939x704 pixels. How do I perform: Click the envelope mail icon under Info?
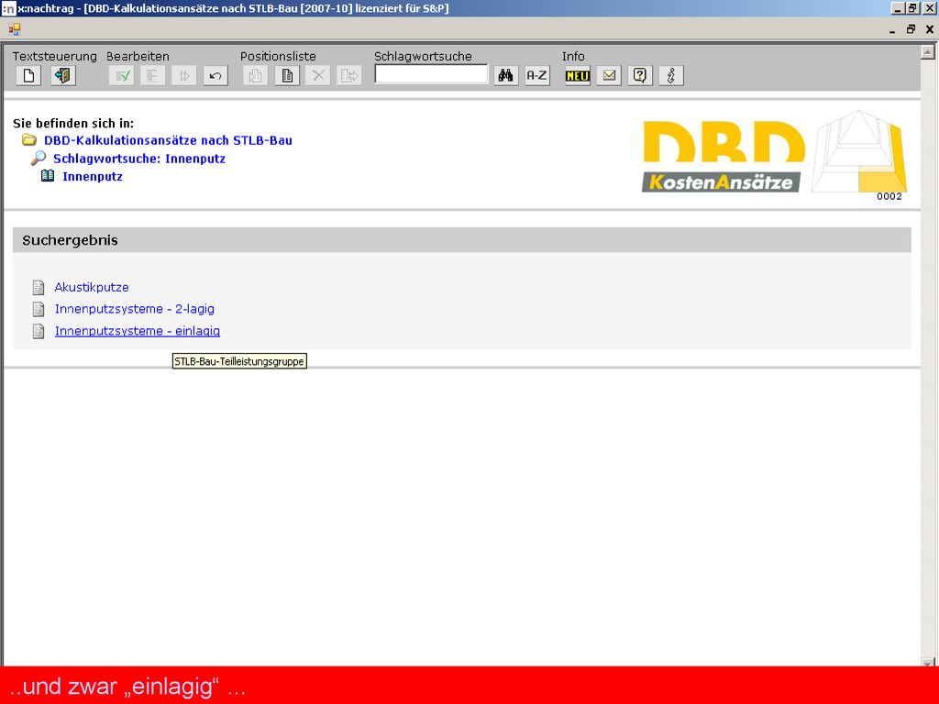[609, 75]
